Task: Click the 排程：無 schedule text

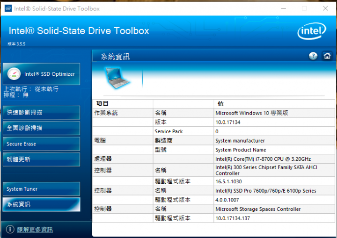Action: [x=16, y=95]
